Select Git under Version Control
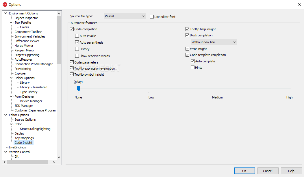The height and width of the screenshot is (177, 304). tap(16, 156)
